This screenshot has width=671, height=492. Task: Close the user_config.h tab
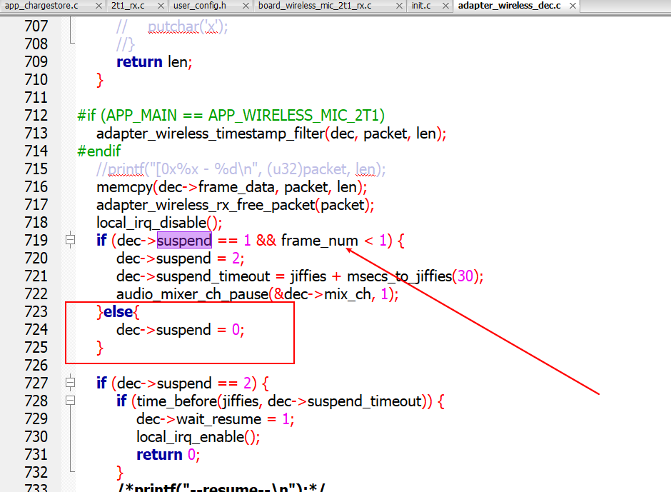tap(246, 6)
